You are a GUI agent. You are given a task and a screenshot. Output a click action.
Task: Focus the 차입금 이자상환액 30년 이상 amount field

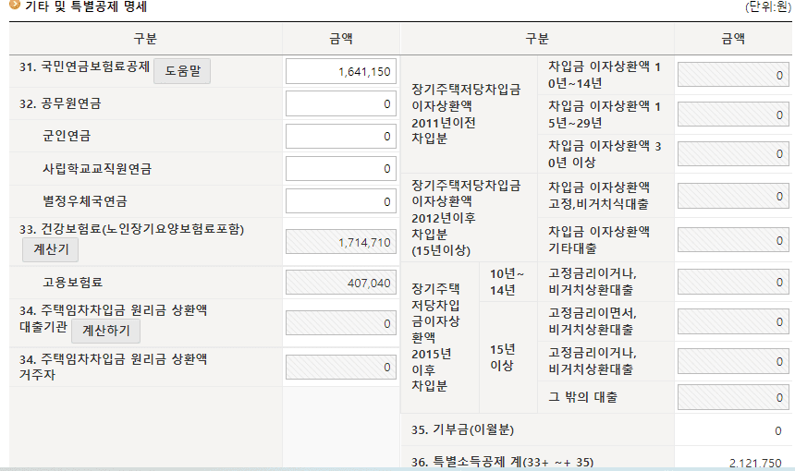[x=734, y=153]
